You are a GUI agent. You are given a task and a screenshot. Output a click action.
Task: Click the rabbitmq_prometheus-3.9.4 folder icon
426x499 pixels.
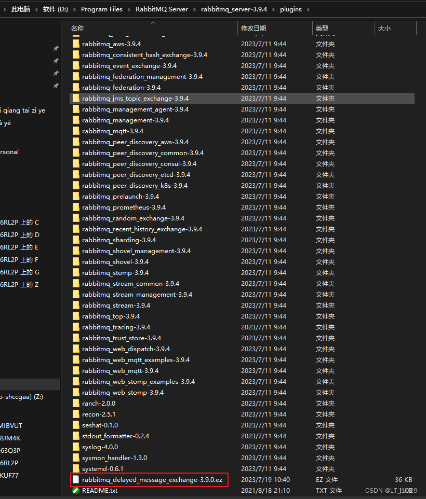point(76,207)
